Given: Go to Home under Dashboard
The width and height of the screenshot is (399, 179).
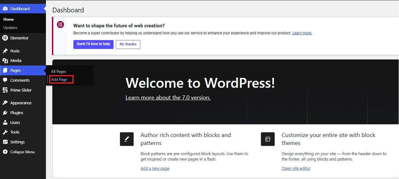Looking at the screenshot, I should point(9,19).
